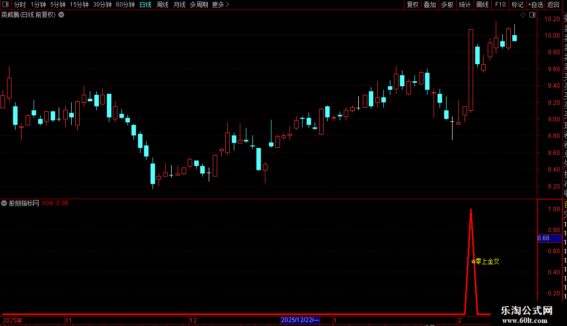The height and width of the screenshot is (326, 567).
Task: Click the 叠加 overlay button
Action: coord(430,5)
